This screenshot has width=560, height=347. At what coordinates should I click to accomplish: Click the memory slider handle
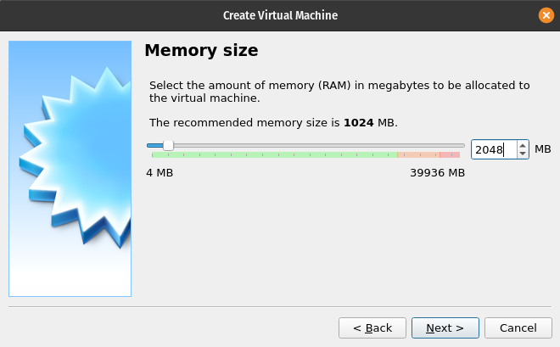tap(168, 146)
